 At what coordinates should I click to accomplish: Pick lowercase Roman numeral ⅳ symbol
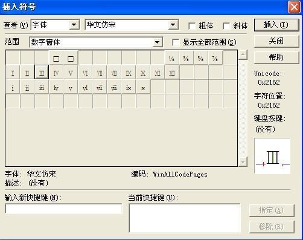(56, 87)
